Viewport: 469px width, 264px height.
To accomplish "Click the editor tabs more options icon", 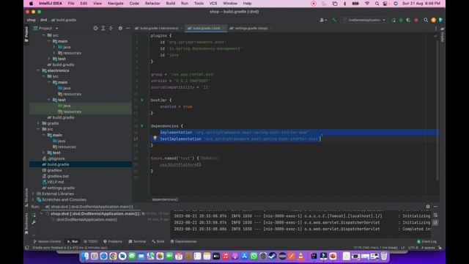I will pyautogui.click(x=435, y=28).
